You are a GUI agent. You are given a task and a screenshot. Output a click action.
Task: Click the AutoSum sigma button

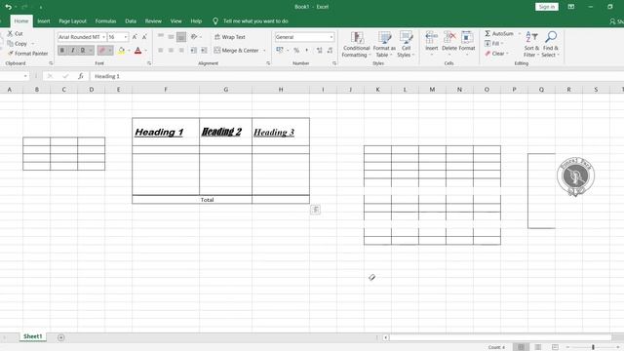pyautogui.click(x=499, y=34)
